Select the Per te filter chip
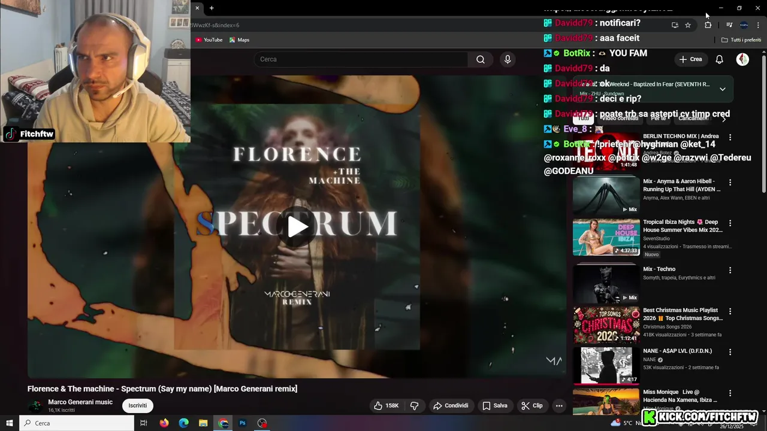Screen dimensions: 767x431 [x=658, y=119]
